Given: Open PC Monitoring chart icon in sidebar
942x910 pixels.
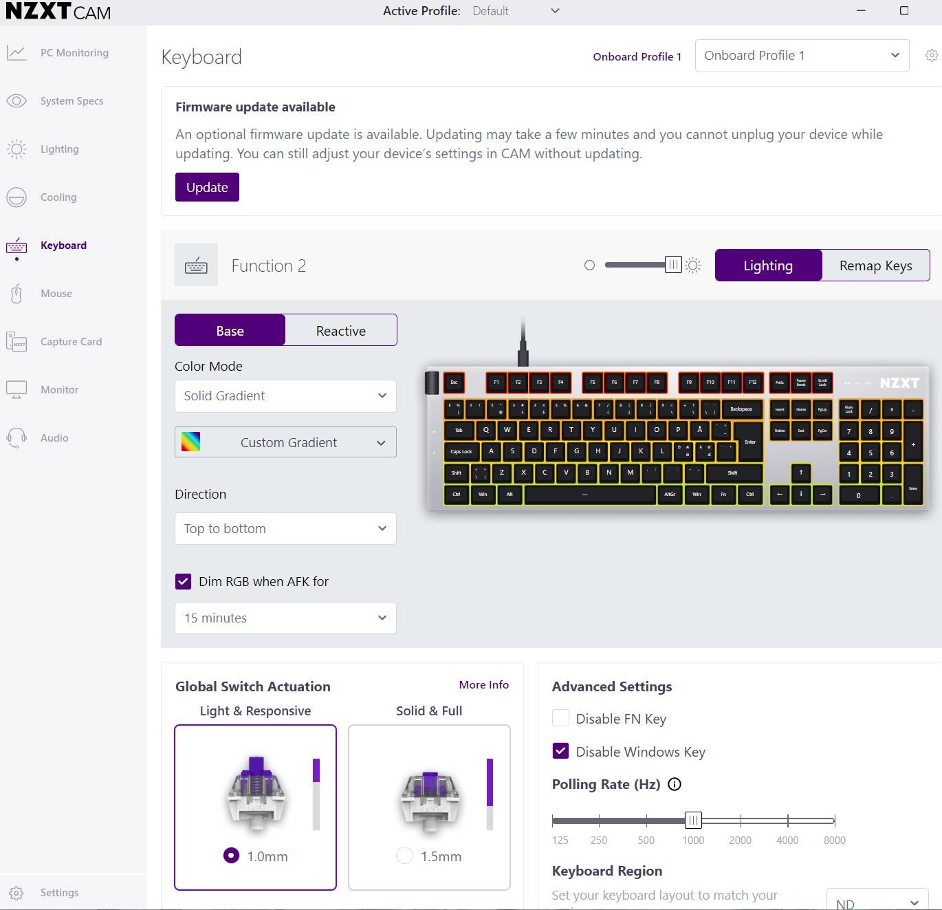Looking at the screenshot, I should pos(17,53).
